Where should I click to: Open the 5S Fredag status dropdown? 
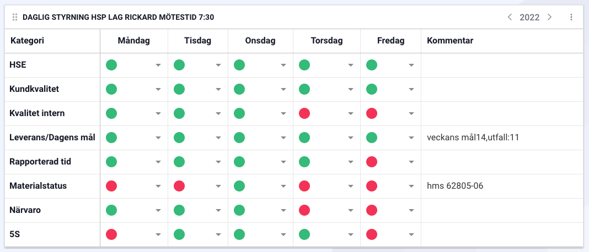coord(411,235)
